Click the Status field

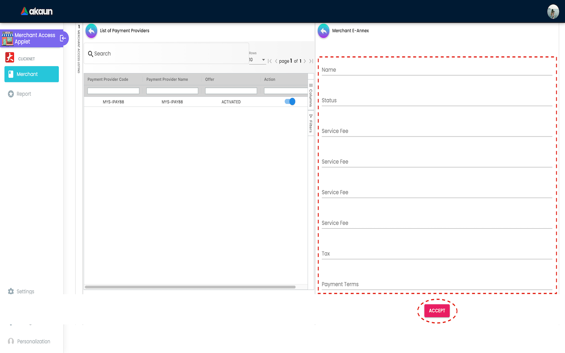[437, 100]
